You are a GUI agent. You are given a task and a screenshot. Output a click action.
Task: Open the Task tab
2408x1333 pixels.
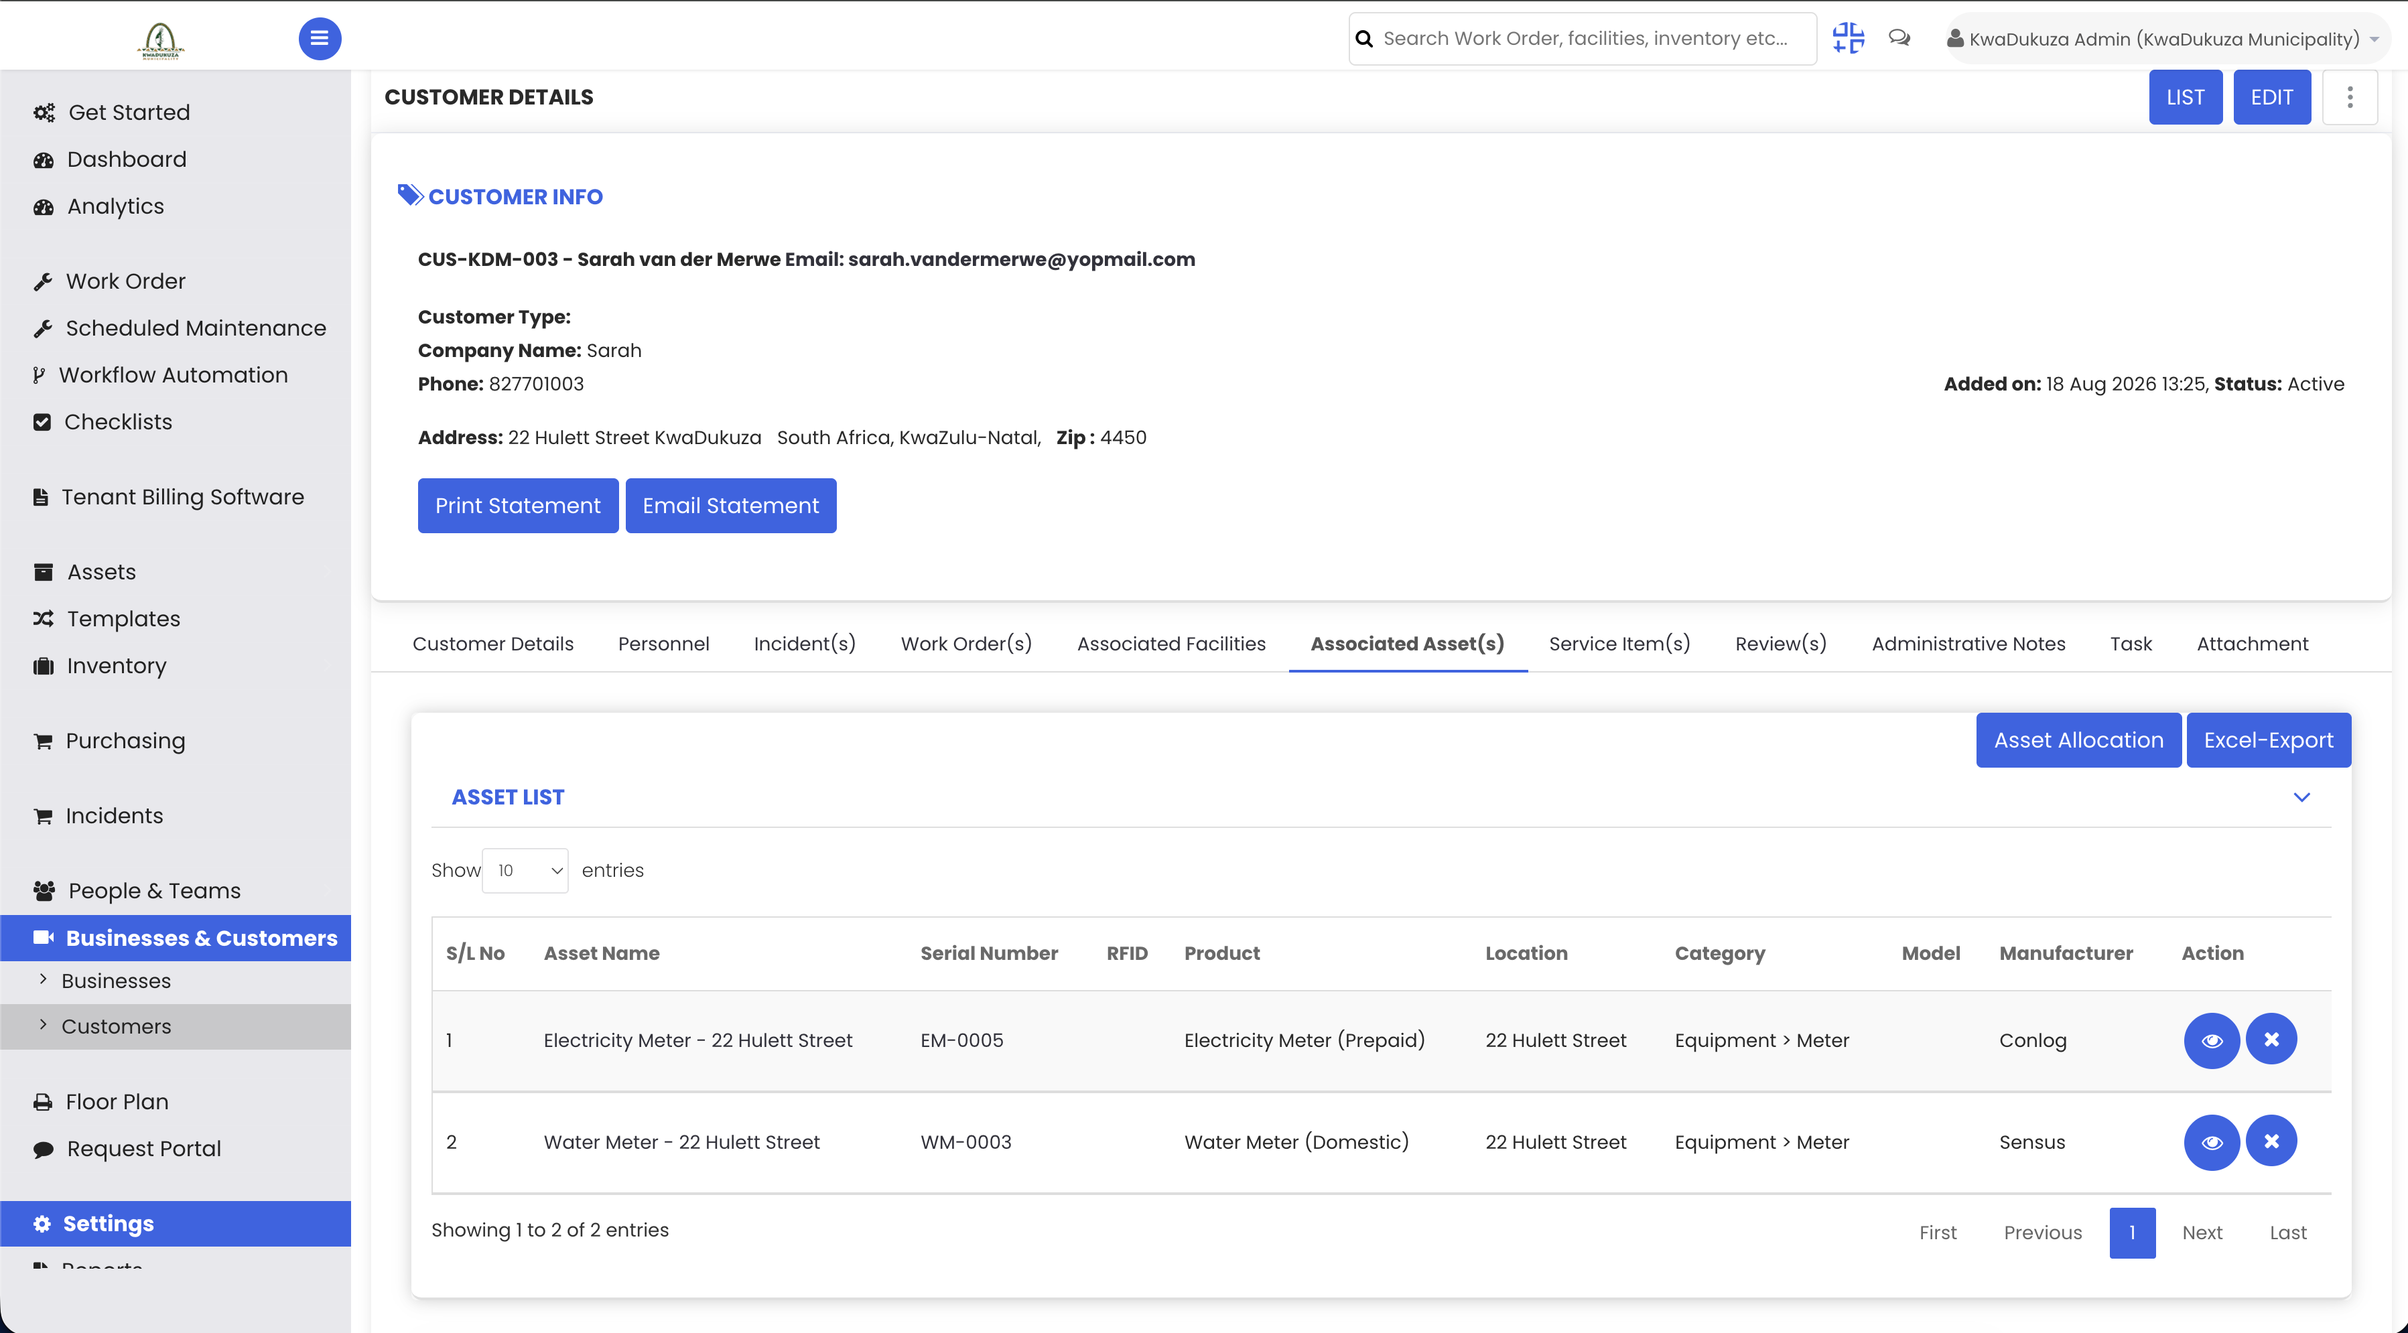(2131, 644)
